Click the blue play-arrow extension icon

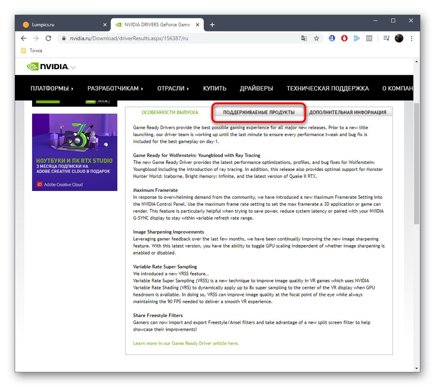coord(357,38)
